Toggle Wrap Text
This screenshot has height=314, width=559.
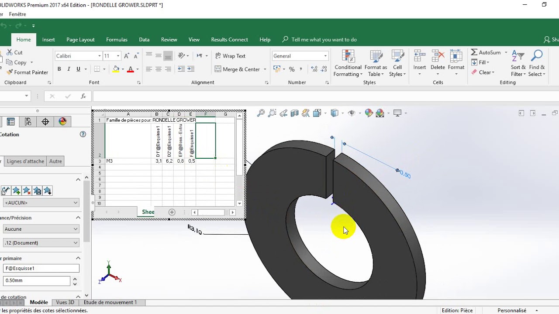(x=231, y=56)
